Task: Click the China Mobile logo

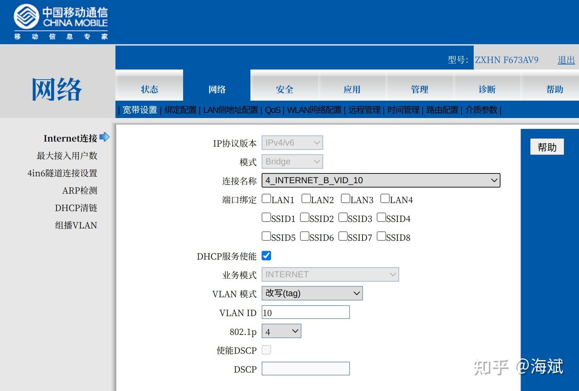Action: click(61, 22)
